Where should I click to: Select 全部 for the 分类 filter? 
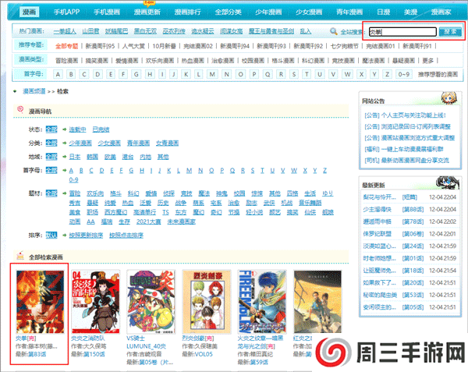pos(51,143)
